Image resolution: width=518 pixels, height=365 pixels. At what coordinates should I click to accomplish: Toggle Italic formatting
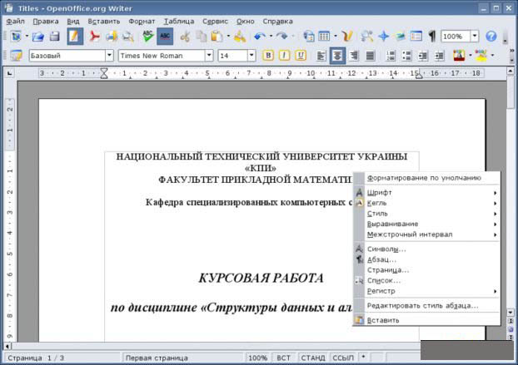284,56
